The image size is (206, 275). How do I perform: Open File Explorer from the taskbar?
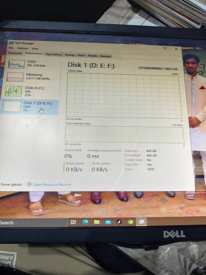click(97, 222)
